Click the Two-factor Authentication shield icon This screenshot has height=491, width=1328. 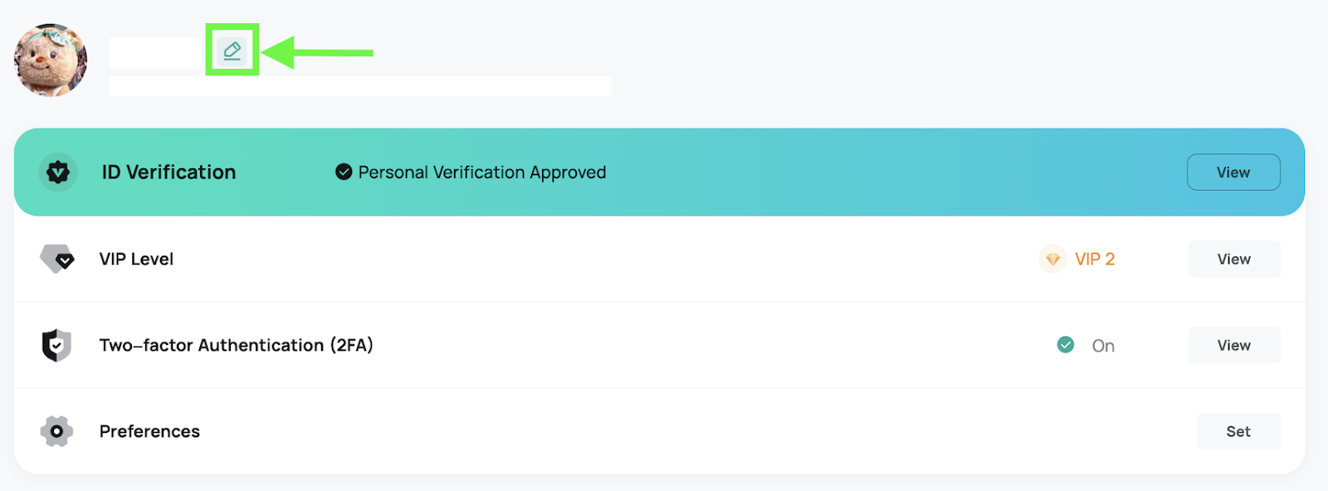click(x=56, y=345)
